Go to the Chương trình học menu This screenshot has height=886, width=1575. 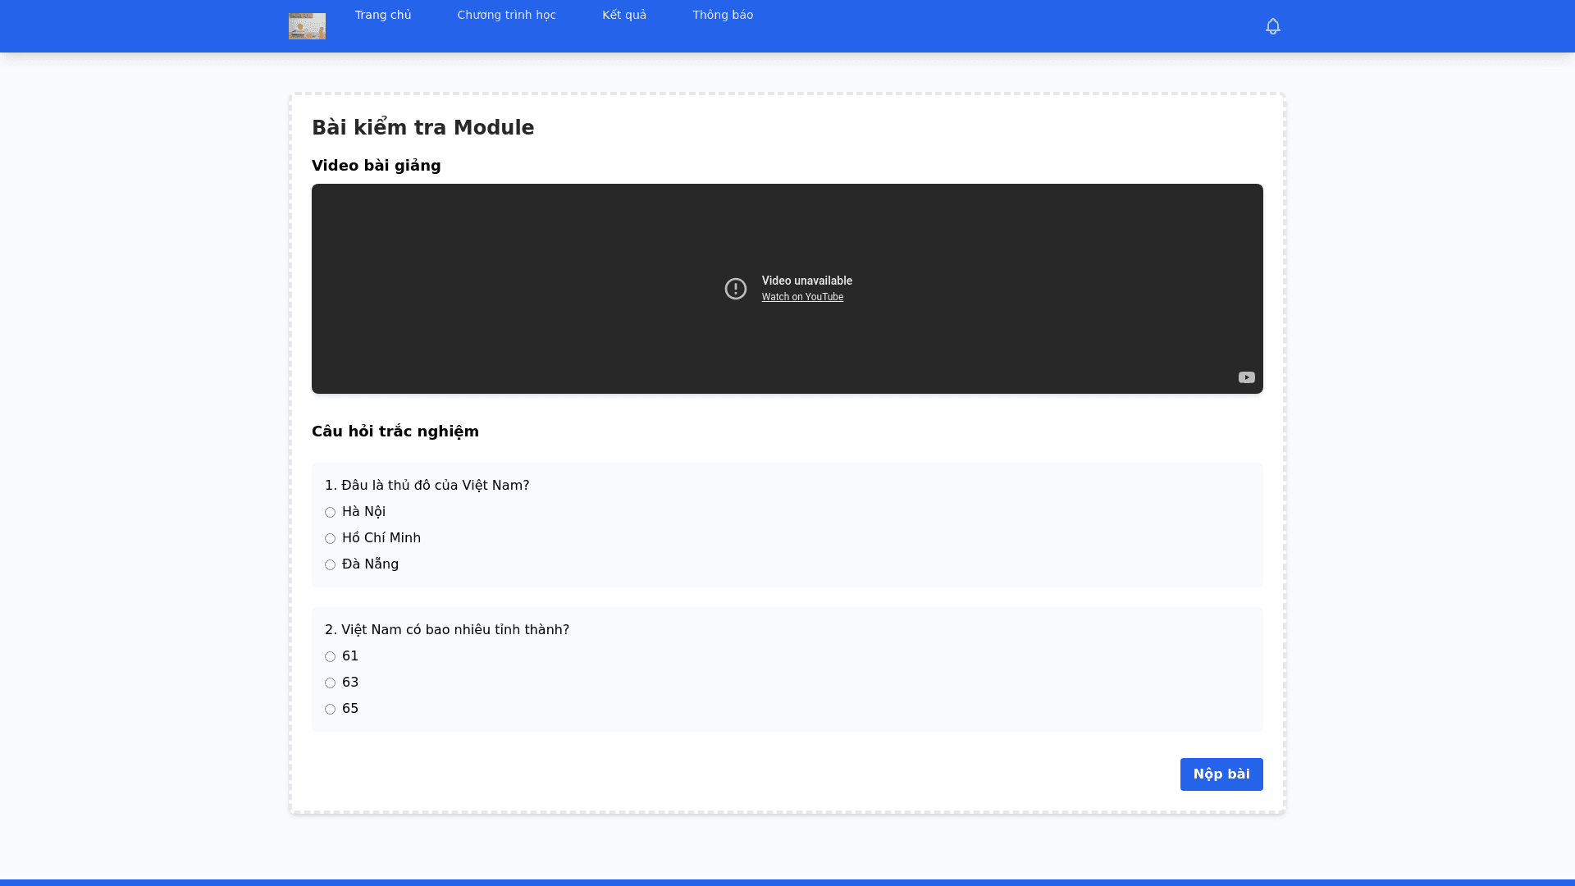click(x=506, y=15)
